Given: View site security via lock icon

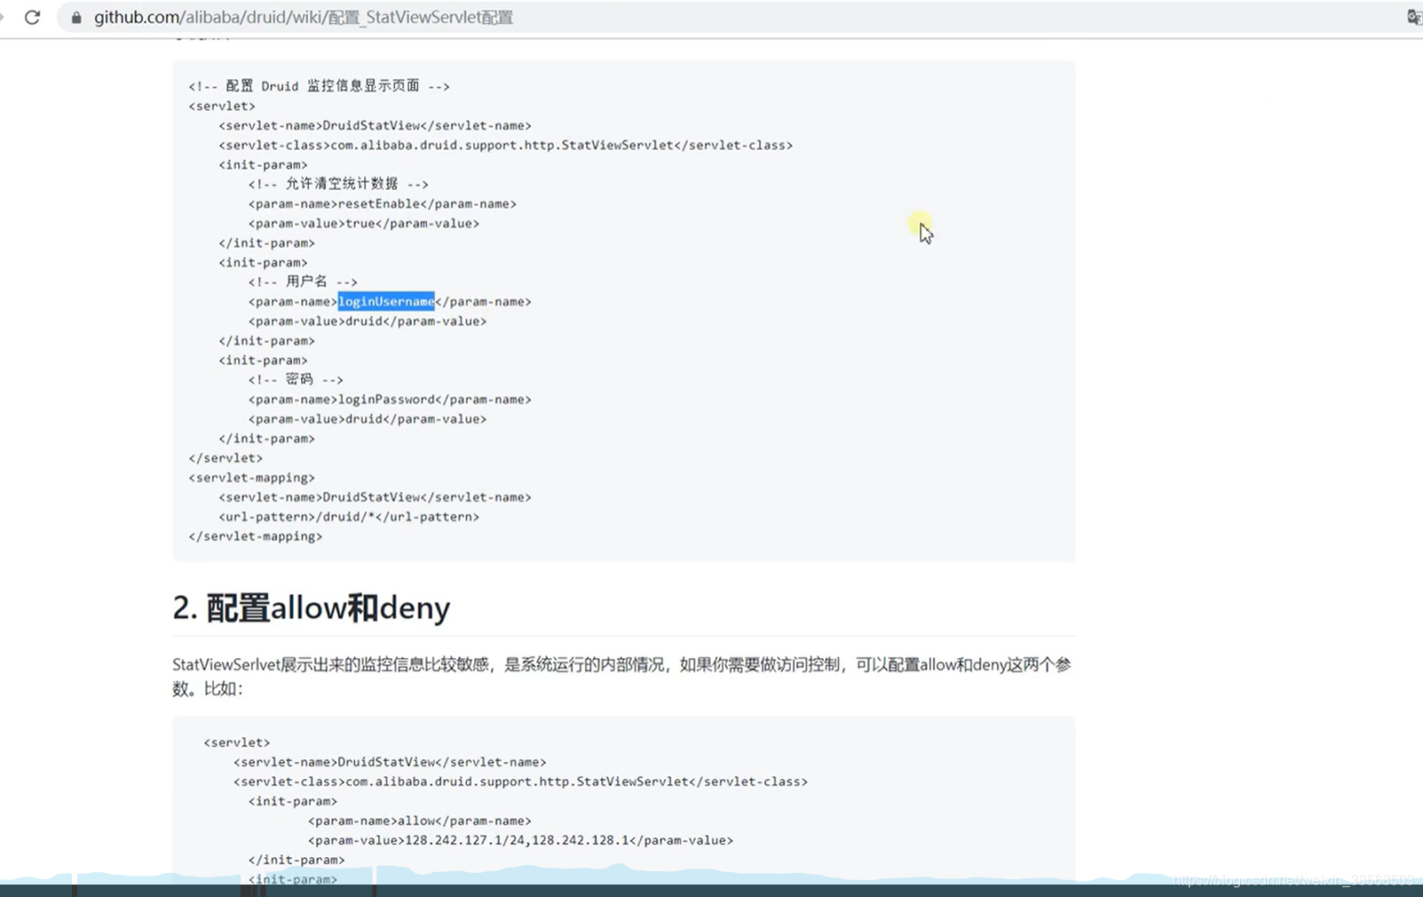Looking at the screenshot, I should 76,18.
